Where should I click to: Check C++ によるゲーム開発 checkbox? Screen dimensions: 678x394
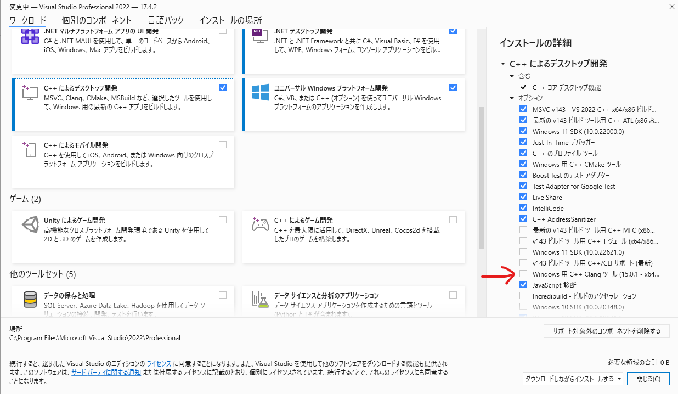point(453,220)
